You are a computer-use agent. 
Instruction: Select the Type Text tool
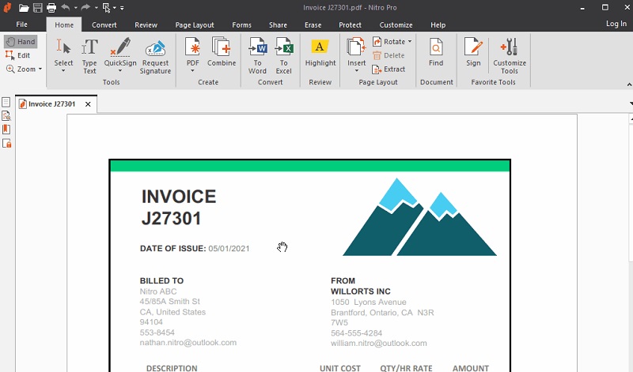tap(89, 56)
